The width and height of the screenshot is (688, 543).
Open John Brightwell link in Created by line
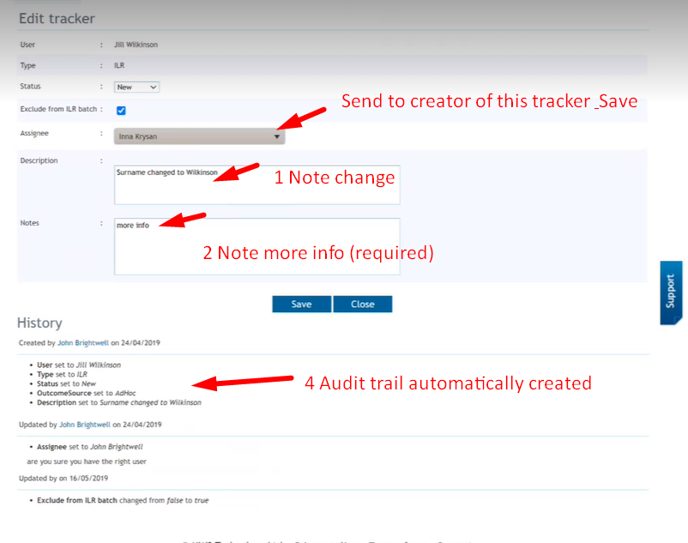tap(83, 342)
